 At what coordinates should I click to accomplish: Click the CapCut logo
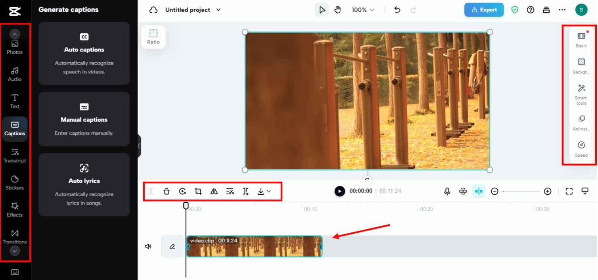tap(15, 10)
